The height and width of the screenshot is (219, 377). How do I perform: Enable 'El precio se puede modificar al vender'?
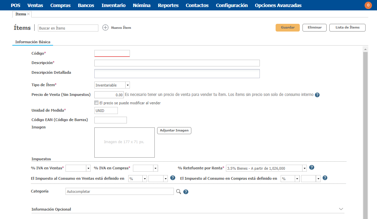pos(97,103)
